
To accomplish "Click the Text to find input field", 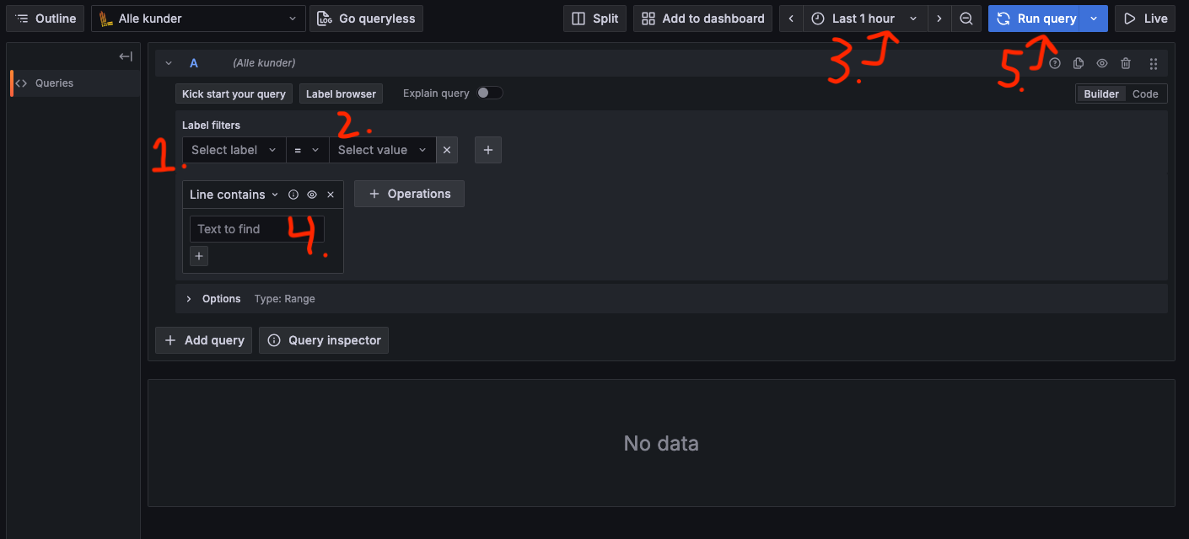I will pyautogui.click(x=256, y=229).
